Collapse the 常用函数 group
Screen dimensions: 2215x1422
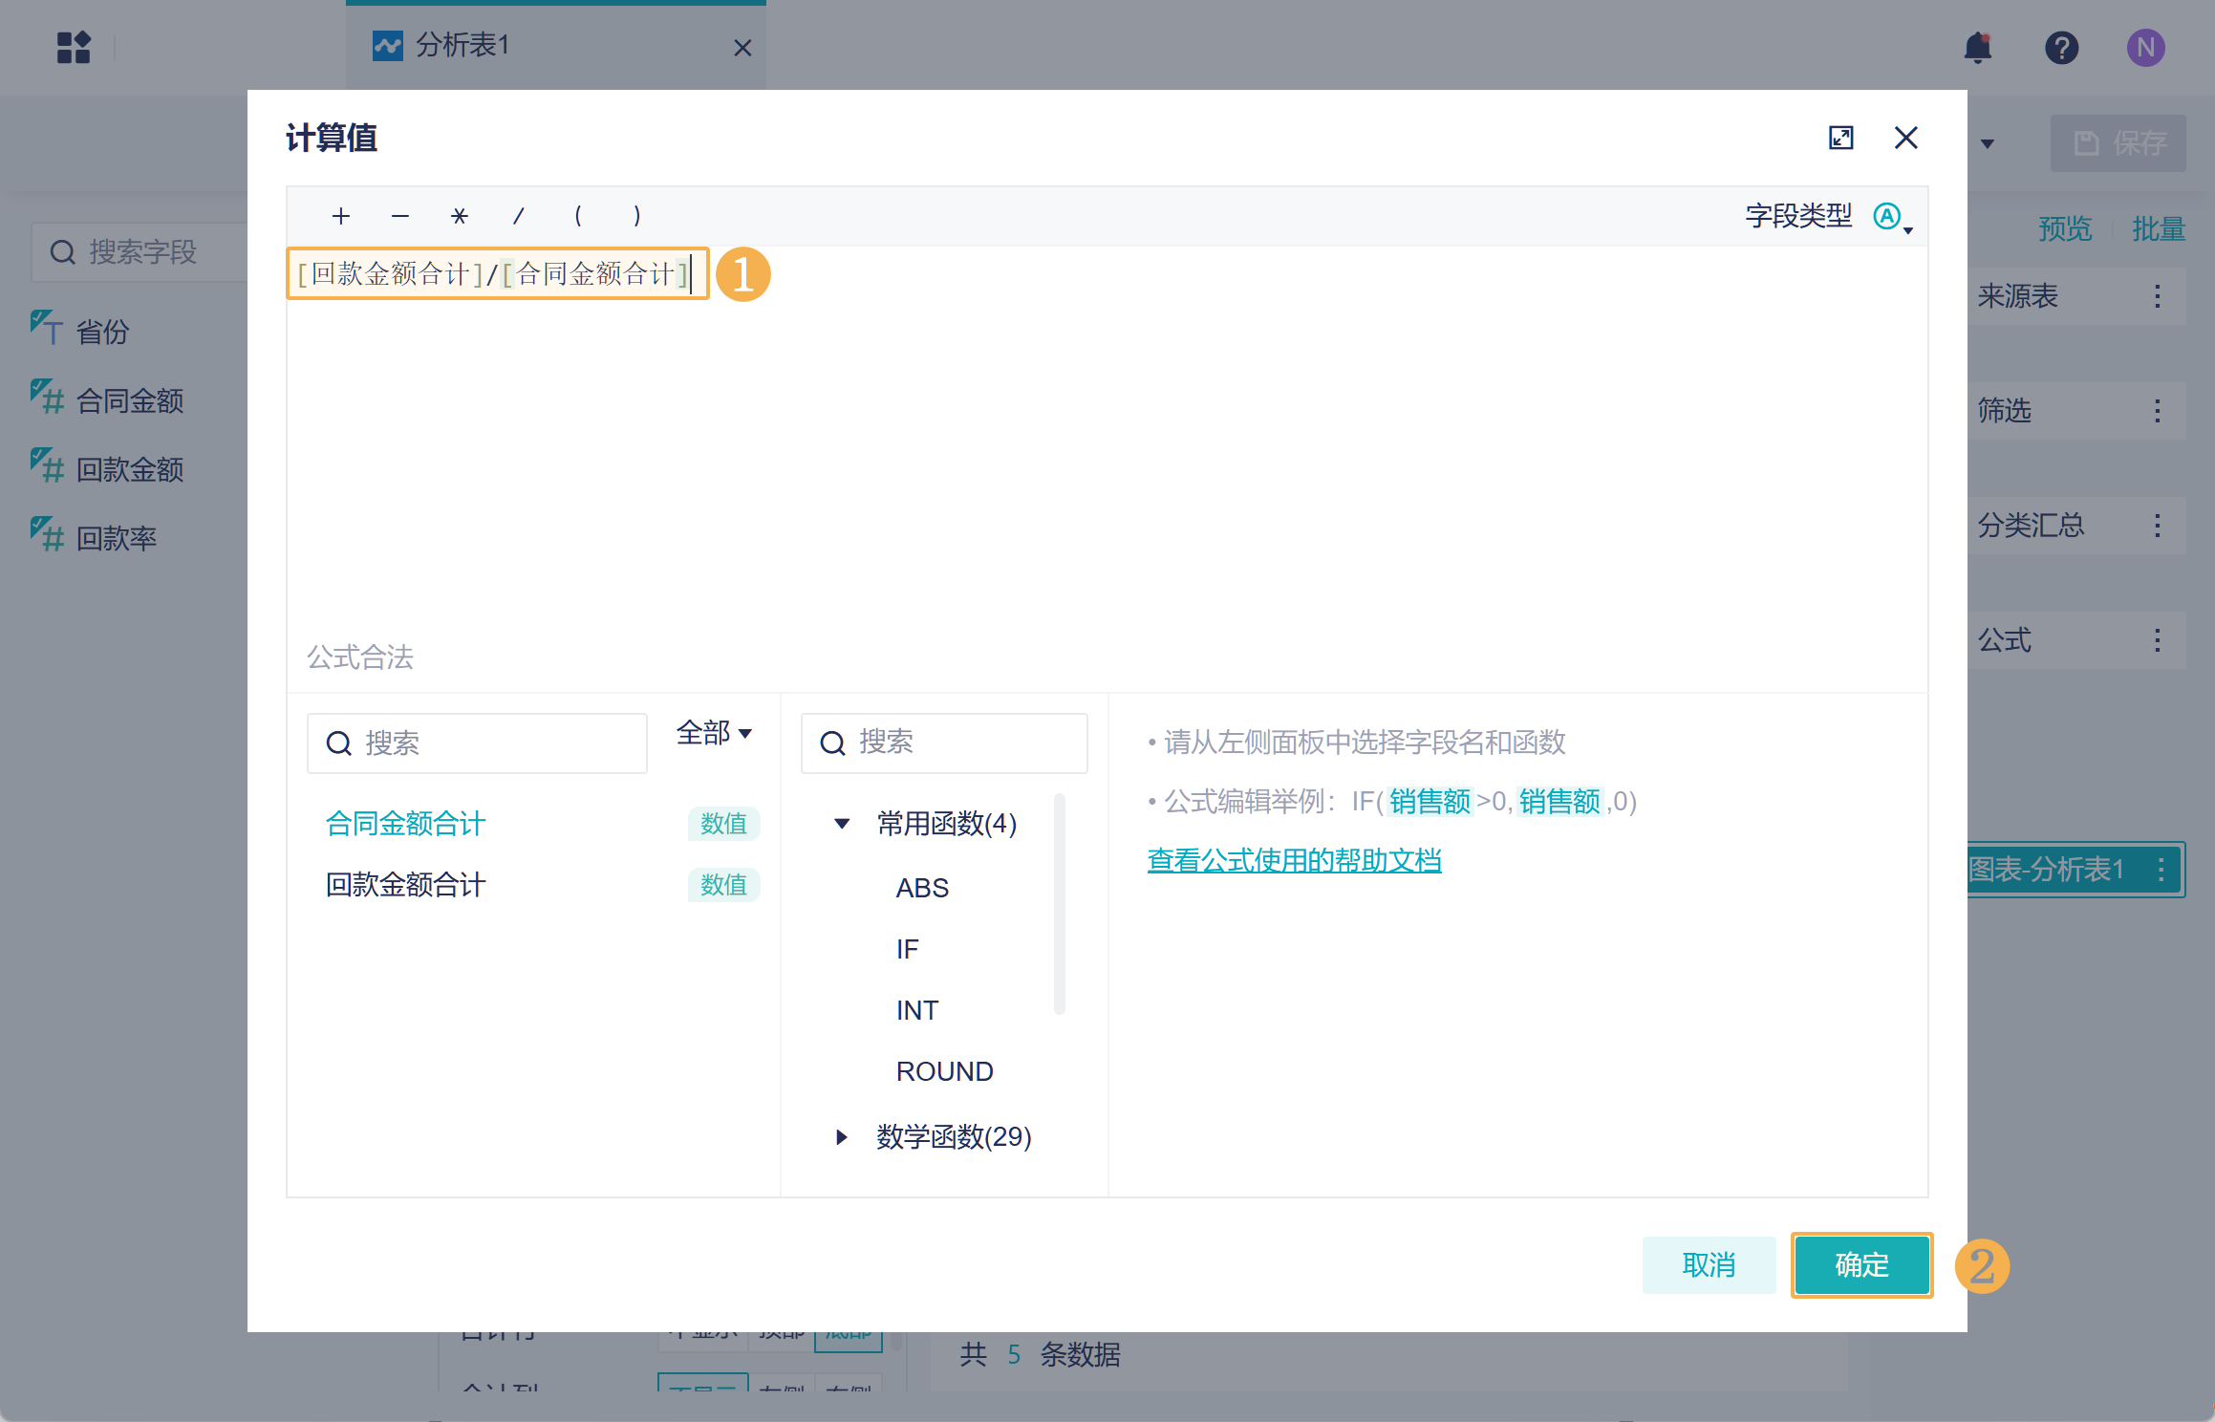pyautogui.click(x=842, y=824)
